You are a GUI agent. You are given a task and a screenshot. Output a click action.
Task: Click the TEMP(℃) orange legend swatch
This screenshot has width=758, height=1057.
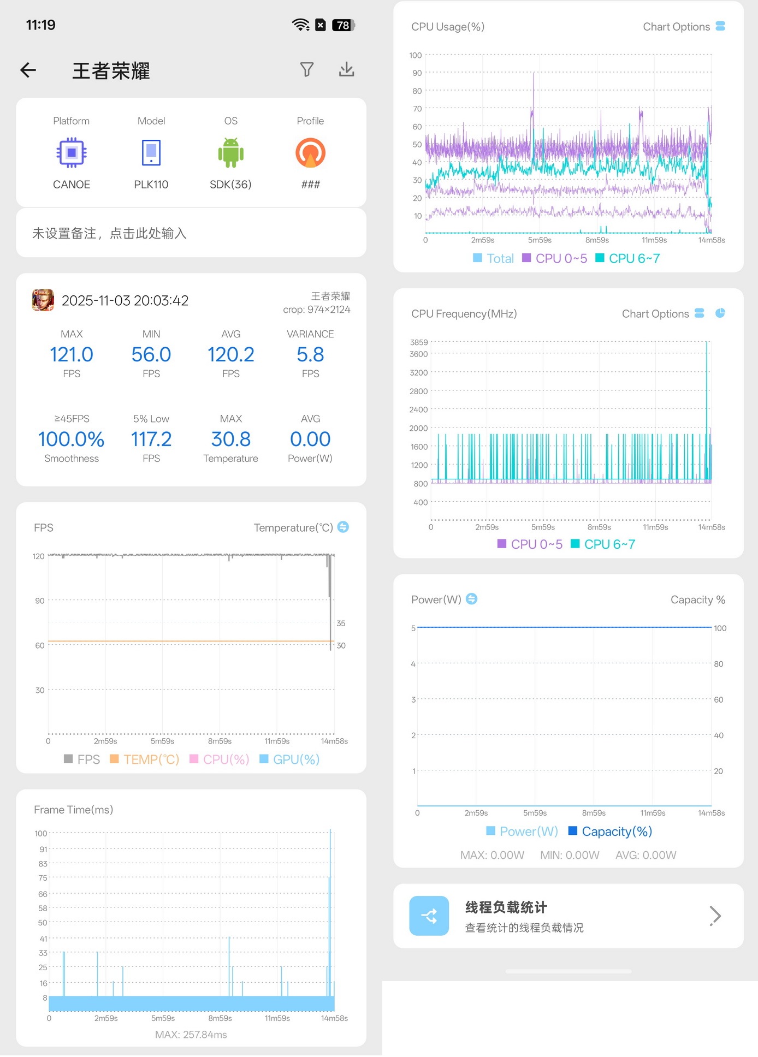114,758
